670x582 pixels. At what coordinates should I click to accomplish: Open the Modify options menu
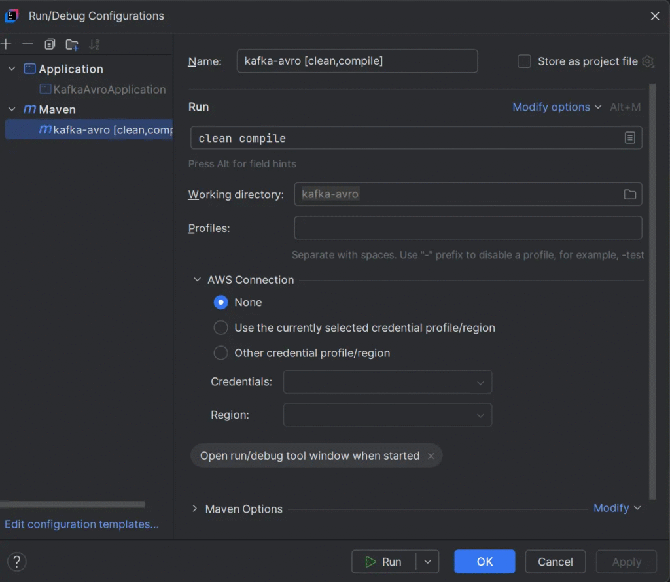556,107
